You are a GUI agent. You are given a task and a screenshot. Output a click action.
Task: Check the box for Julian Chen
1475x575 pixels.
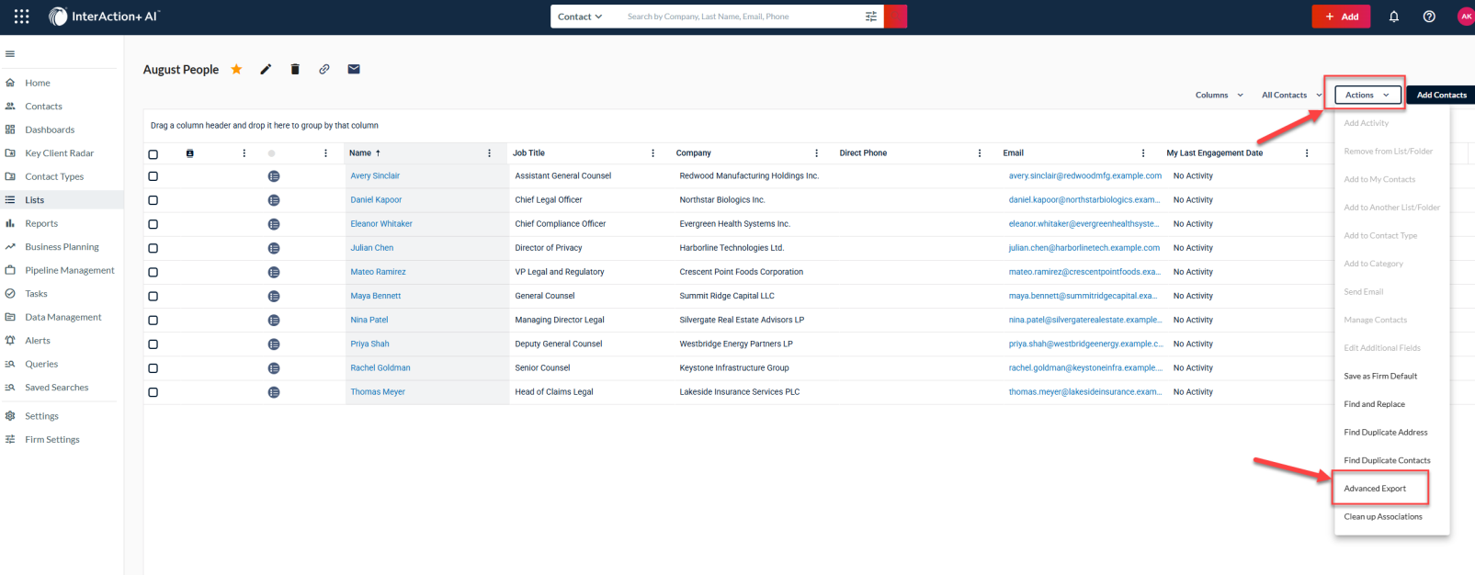153,248
